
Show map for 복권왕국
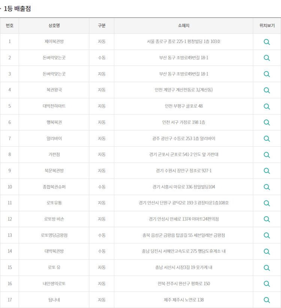(267, 90)
